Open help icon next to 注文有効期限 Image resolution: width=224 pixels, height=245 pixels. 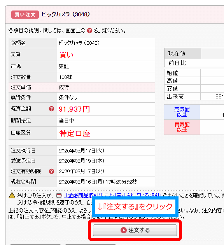(x=51, y=171)
